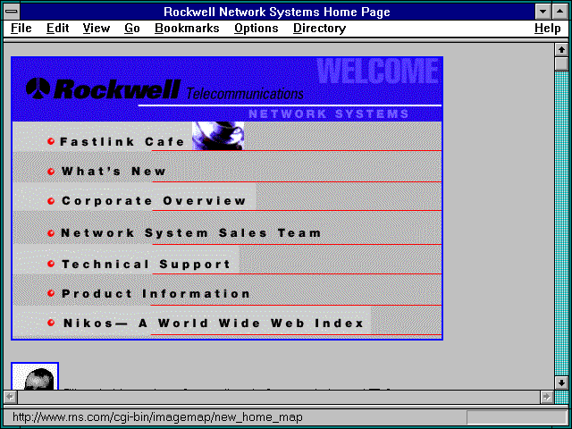Maximize the browser window

560,12
